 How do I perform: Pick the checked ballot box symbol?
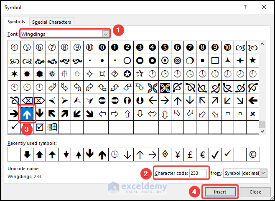39,127
